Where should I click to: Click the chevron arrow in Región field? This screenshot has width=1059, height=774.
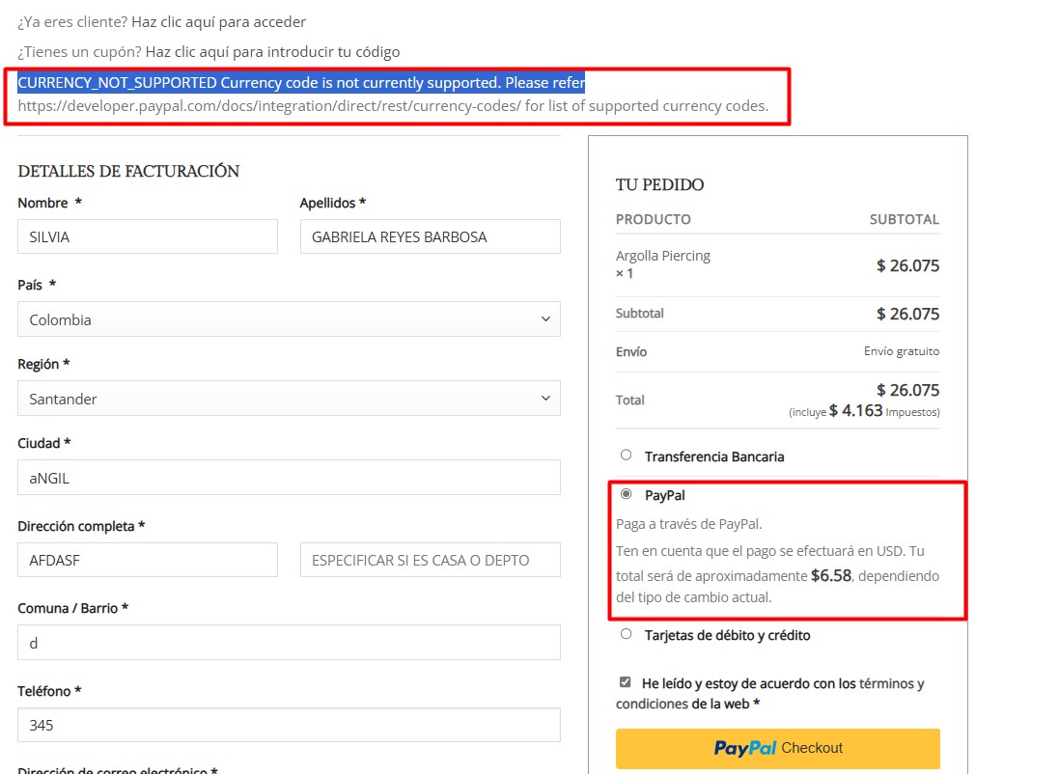point(545,399)
